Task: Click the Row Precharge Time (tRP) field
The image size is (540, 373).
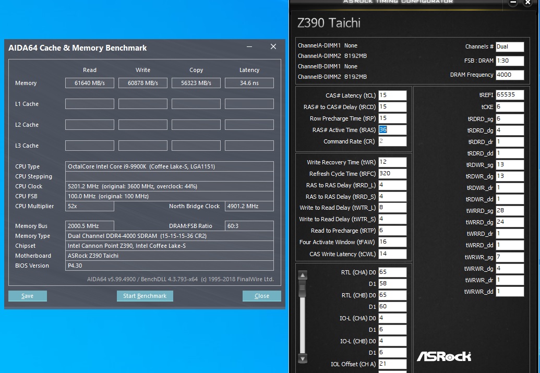Action: coord(392,118)
